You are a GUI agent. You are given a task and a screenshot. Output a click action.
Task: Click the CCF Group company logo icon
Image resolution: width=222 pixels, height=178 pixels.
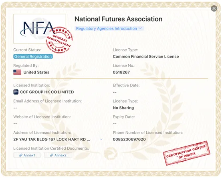tap(16, 92)
